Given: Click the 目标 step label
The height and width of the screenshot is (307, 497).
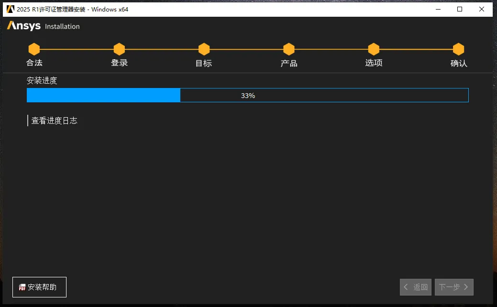Looking at the screenshot, I should tap(203, 64).
